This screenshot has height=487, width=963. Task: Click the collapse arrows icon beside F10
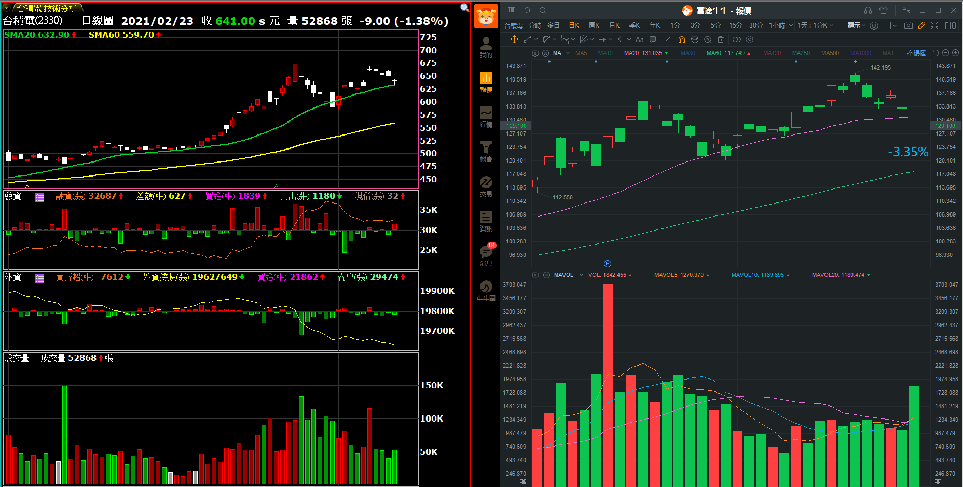click(x=934, y=25)
